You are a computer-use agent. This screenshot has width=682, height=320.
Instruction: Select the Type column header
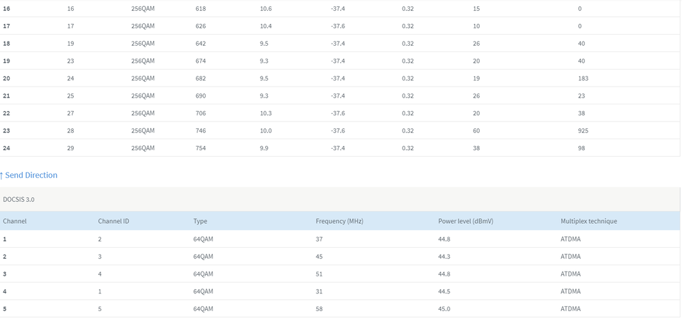(200, 222)
